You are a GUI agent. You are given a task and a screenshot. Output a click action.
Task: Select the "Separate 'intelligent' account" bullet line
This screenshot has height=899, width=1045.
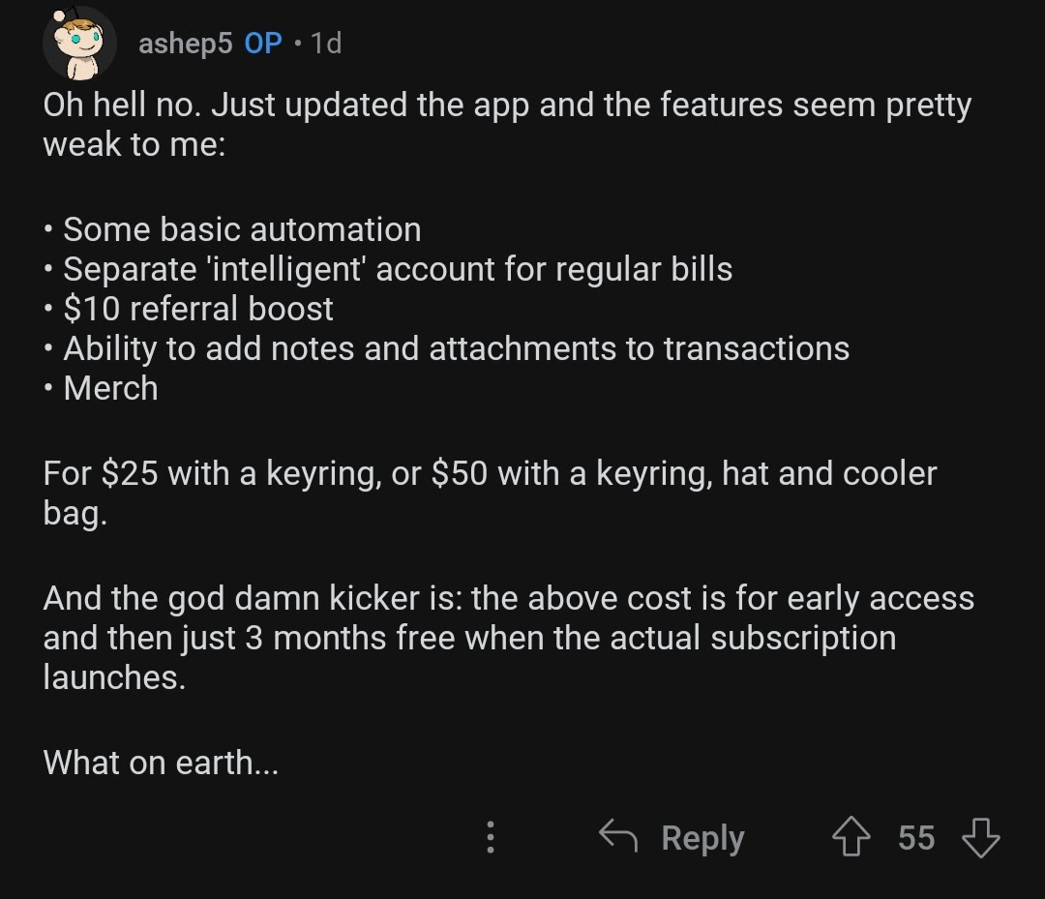[397, 269]
